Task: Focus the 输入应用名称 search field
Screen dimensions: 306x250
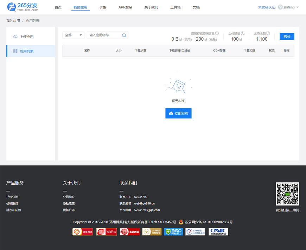Action: (104, 35)
